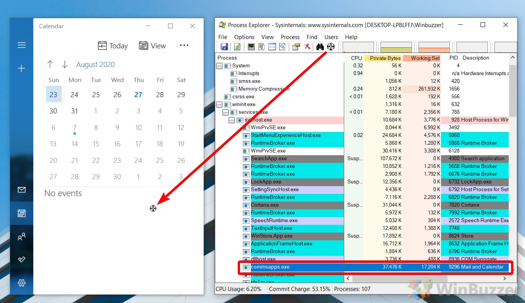Click the right arrow of horizontal scrollbar
Screen dimensions: 525x303
(x=504, y=278)
